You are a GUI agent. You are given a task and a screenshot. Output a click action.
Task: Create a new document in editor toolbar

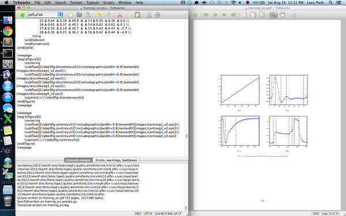coord(70,15)
